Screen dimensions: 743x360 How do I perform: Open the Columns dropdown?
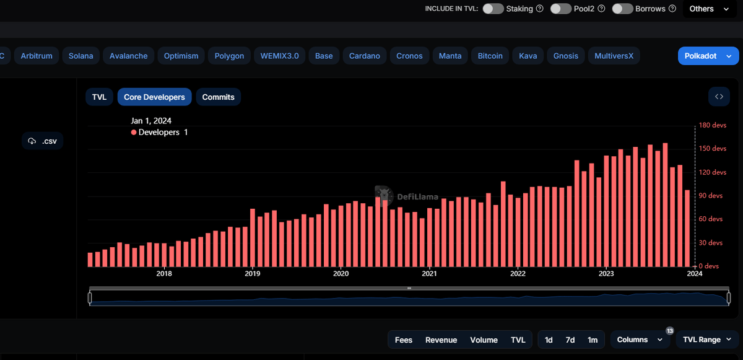tap(640, 340)
